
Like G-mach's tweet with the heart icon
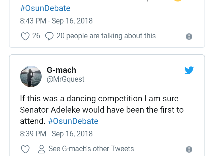coord(25,149)
